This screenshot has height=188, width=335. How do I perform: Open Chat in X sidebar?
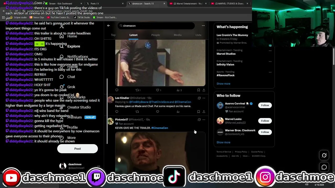tap(68, 77)
